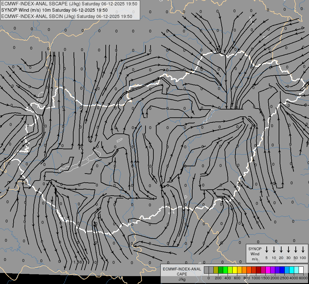Viewport: 309px width, 284px height.
Task: Click the 200 tick on the CAPE scale
Action: (218, 278)
